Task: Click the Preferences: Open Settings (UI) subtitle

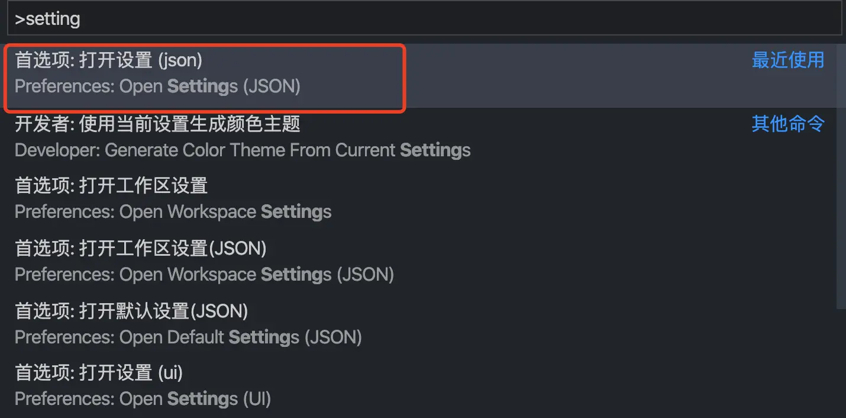Action: pos(143,399)
